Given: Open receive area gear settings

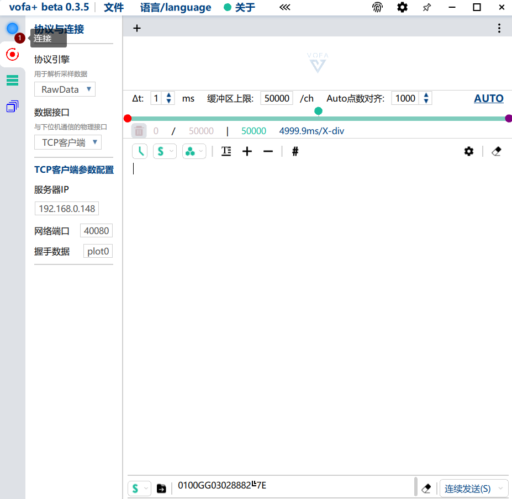Looking at the screenshot, I should tap(469, 151).
